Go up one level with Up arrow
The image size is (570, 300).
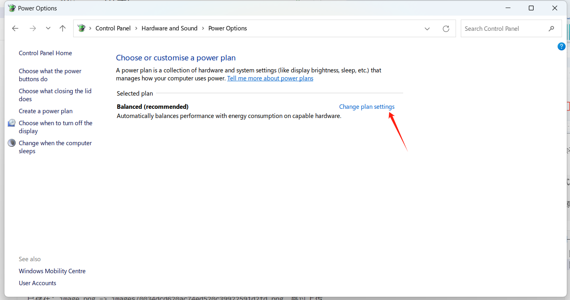tap(62, 28)
